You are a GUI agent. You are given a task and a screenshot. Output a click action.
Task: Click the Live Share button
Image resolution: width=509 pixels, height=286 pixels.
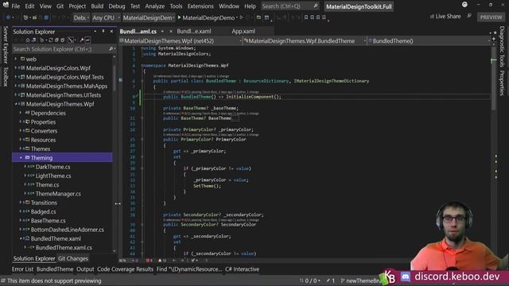445,16
